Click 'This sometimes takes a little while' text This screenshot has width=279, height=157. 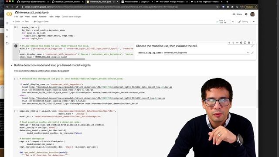(x=41, y=71)
